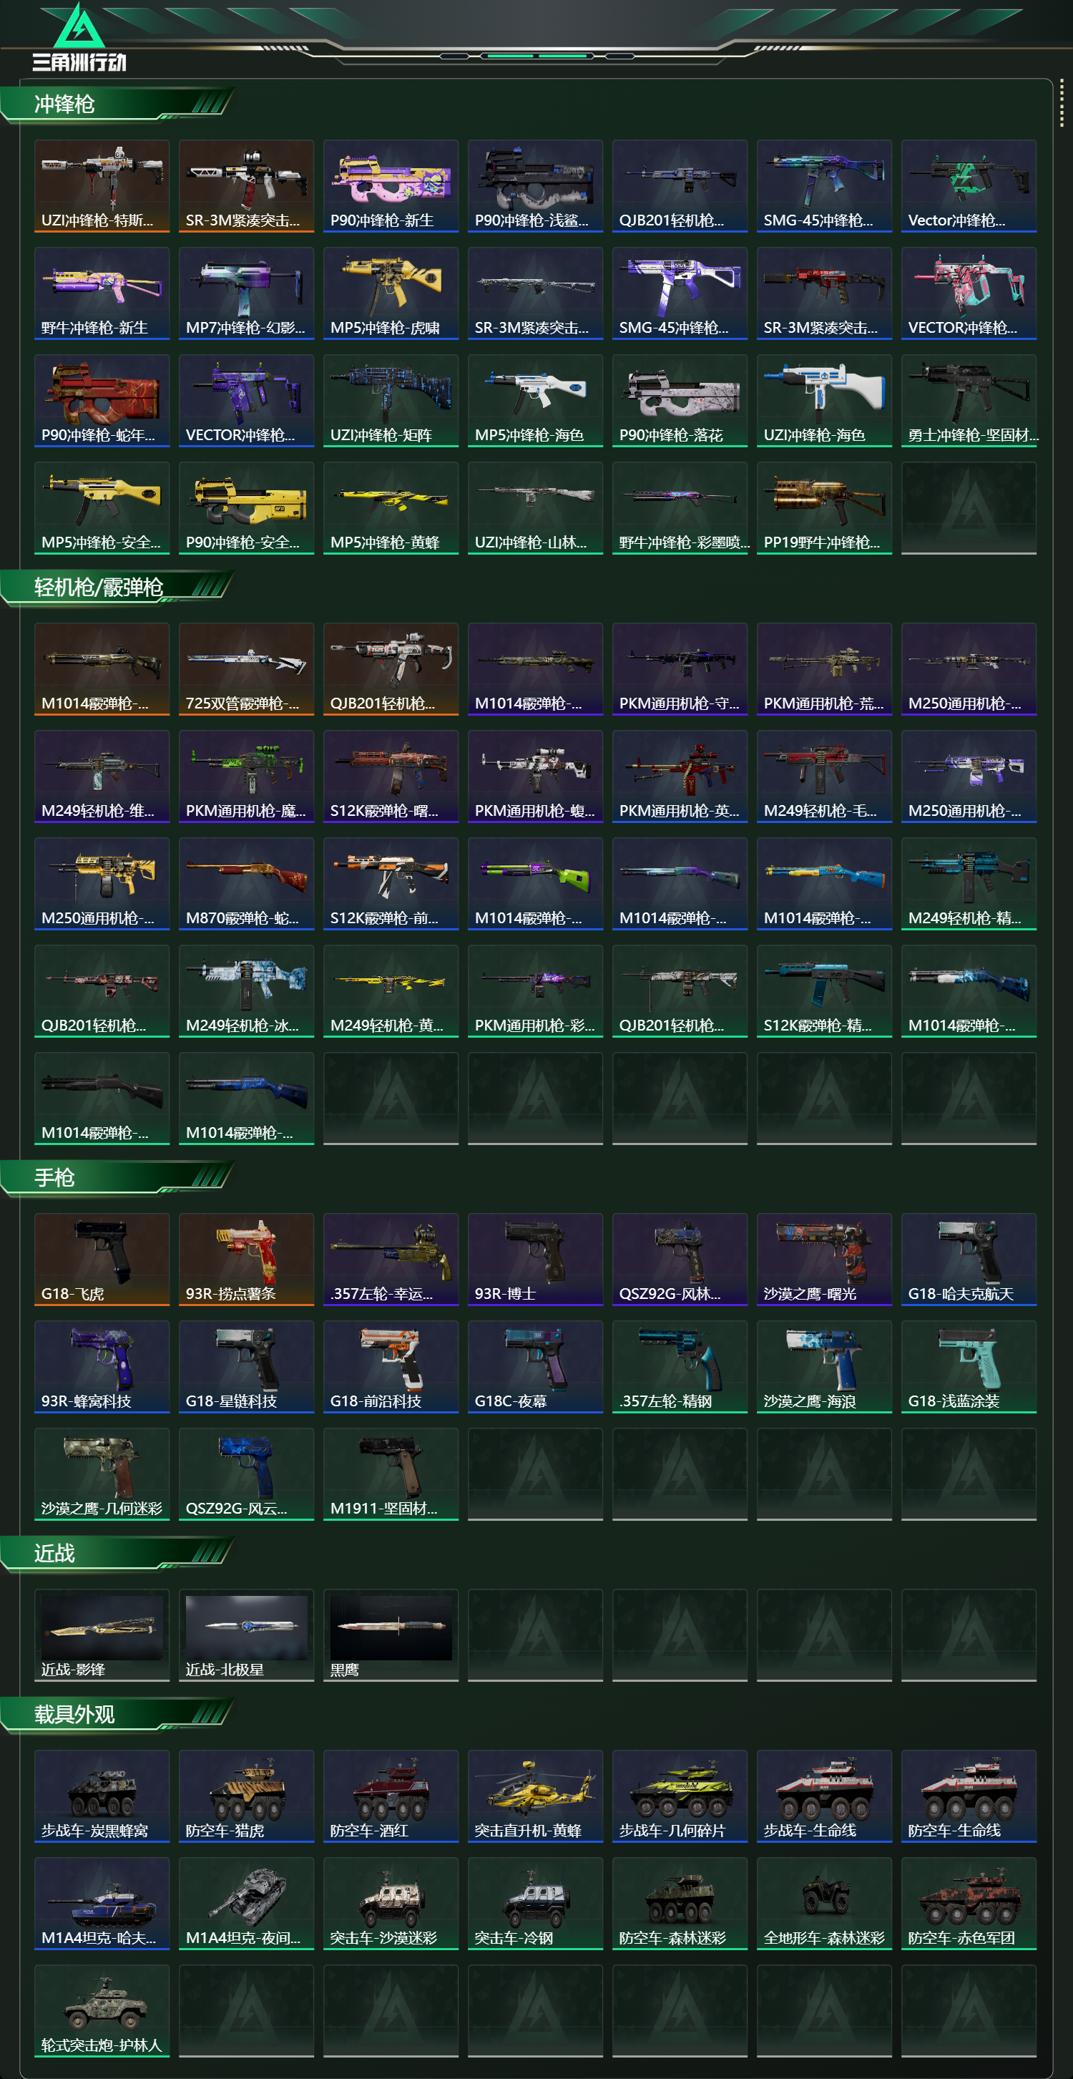Select the 近战-北极星 melee weapon
The width and height of the screenshot is (1073, 2079).
point(246,1635)
